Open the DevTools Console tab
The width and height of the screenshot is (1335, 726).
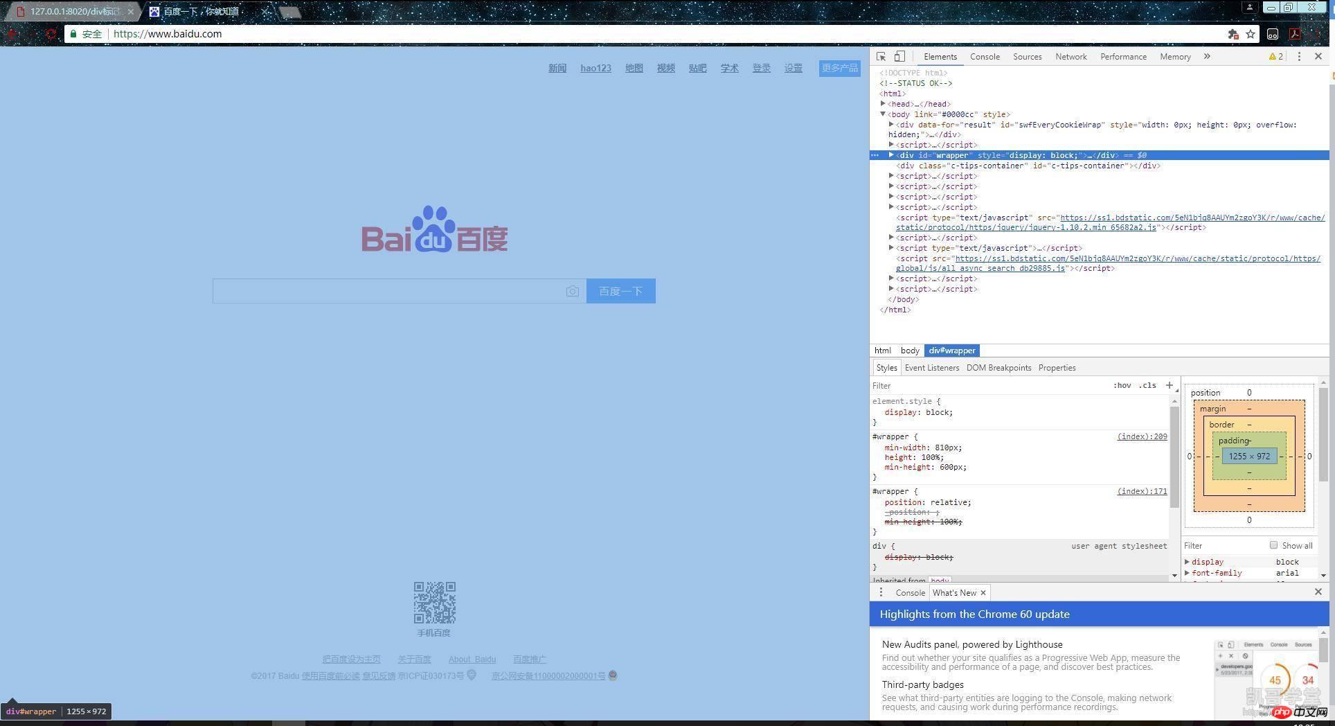(x=985, y=57)
